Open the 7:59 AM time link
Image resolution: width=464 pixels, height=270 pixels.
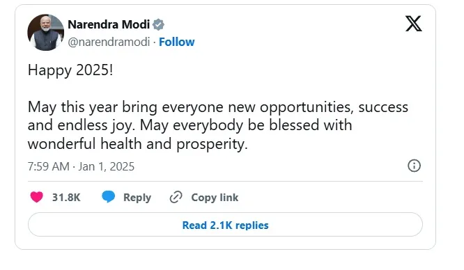tap(49, 166)
